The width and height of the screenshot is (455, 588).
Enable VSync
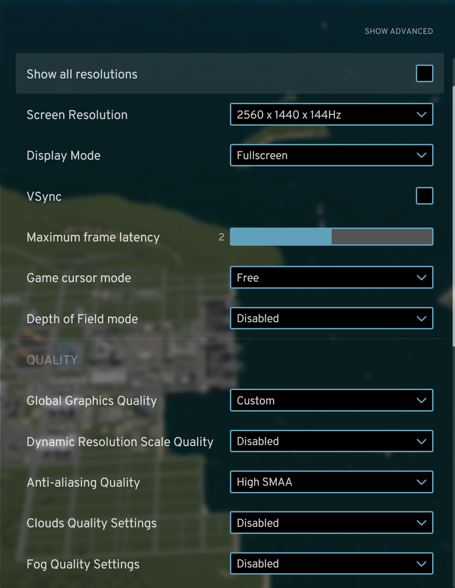pyautogui.click(x=424, y=196)
